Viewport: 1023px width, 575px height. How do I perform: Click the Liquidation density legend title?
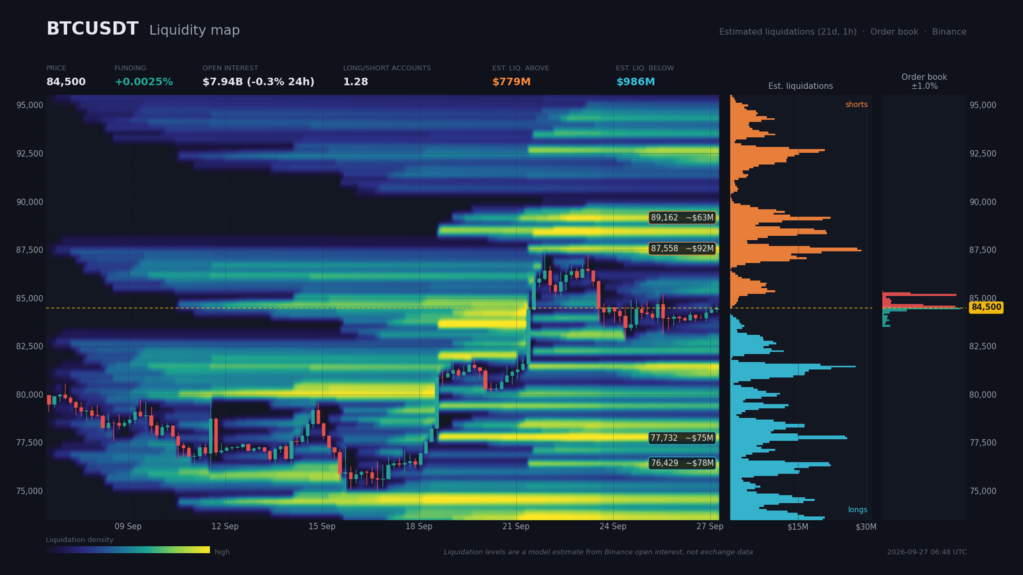79,540
